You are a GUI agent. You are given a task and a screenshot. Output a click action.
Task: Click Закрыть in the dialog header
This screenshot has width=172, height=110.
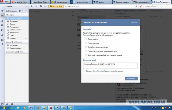pyautogui.click(x=134, y=22)
